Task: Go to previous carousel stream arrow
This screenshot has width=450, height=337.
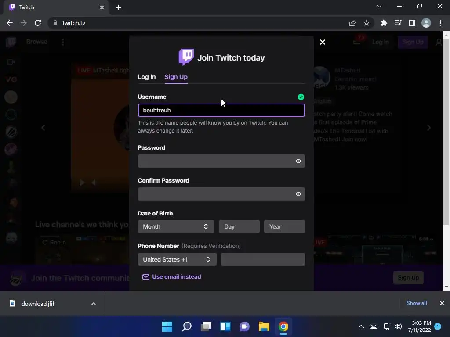Action: coord(43,128)
